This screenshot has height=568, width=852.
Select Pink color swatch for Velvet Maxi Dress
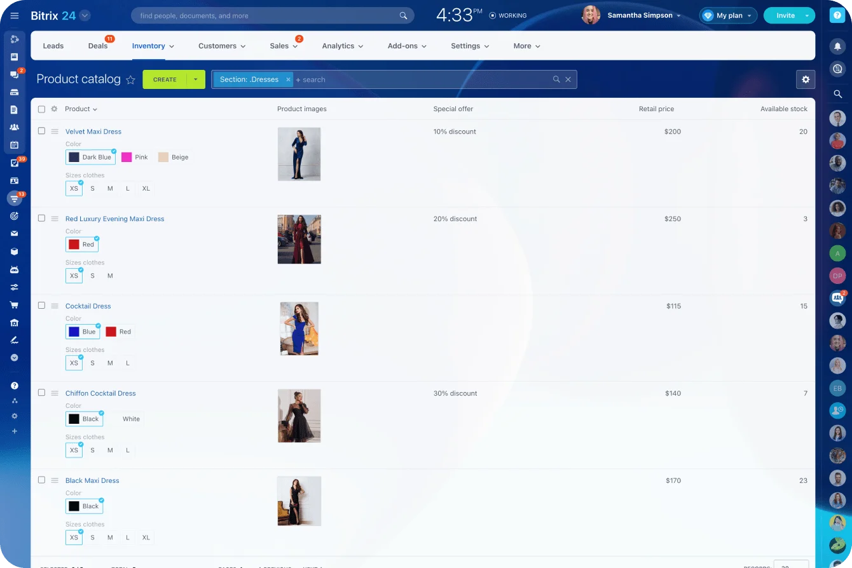135,157
